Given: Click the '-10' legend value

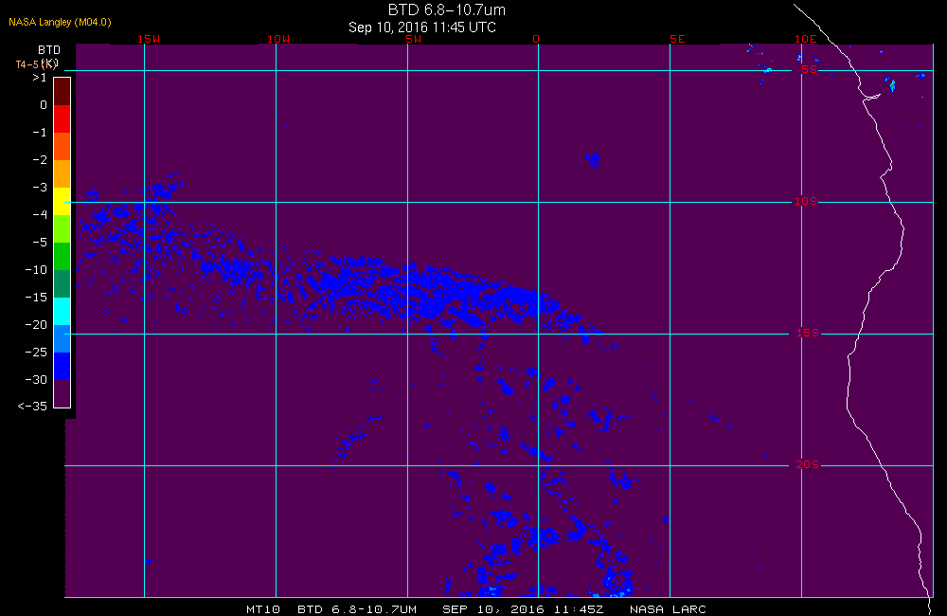Looking at the screenshot, I should (x=36, y=269).
